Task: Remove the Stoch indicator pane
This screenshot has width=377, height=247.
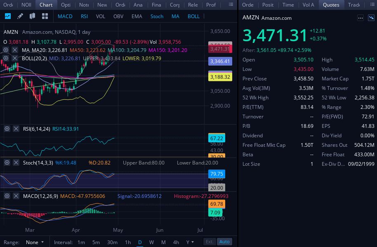Action: [x=16, y=162]
